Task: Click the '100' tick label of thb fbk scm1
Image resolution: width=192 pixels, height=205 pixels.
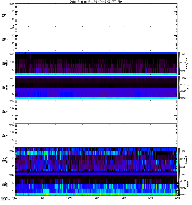Action: coord(12,86)
